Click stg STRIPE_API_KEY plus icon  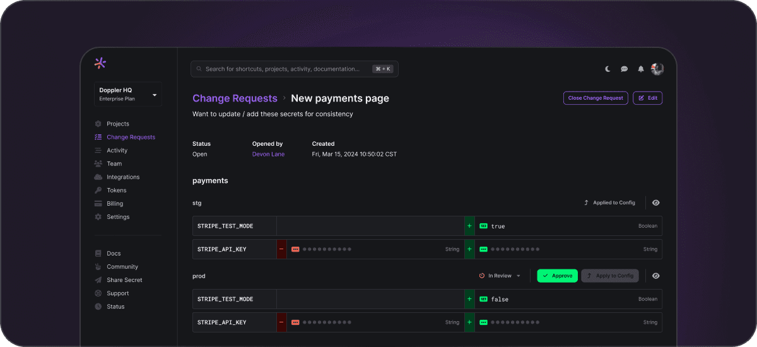(469, 249)
